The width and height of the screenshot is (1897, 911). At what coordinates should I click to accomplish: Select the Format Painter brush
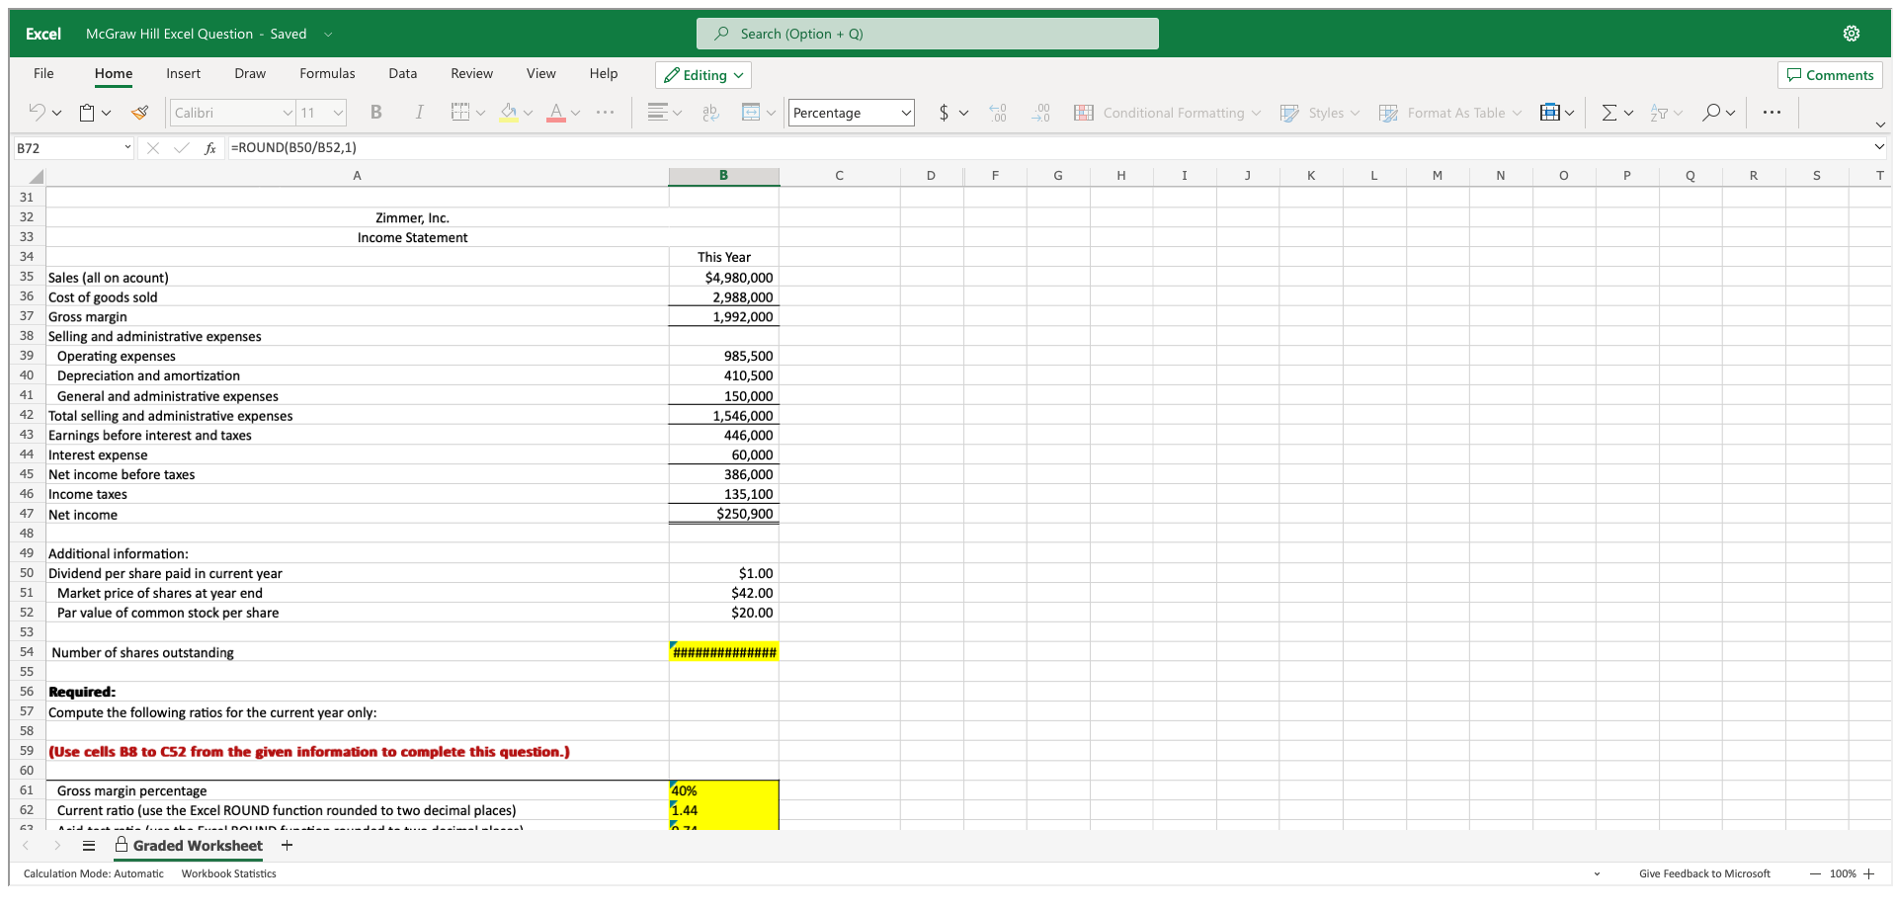click(140, 113)
